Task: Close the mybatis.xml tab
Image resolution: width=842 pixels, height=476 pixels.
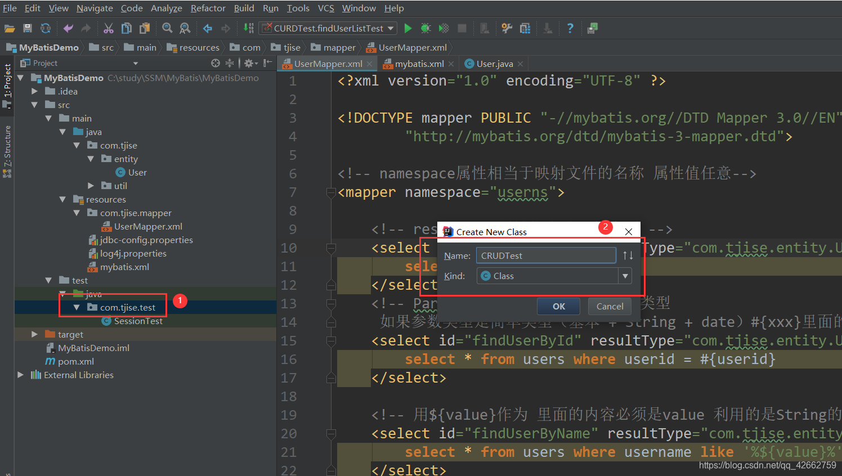Action: (451, 64)
